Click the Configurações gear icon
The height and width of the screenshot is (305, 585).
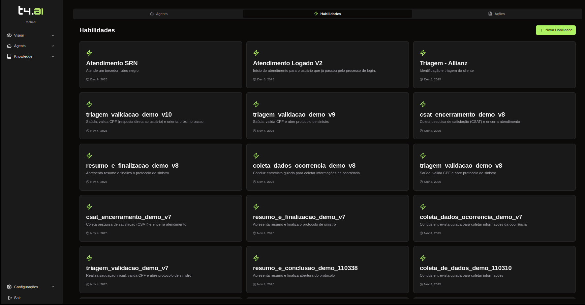tap(9, 287)
